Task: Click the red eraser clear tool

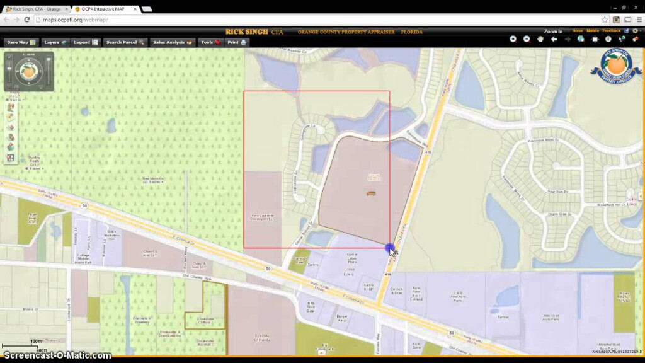Action: [x=636, y=39]
